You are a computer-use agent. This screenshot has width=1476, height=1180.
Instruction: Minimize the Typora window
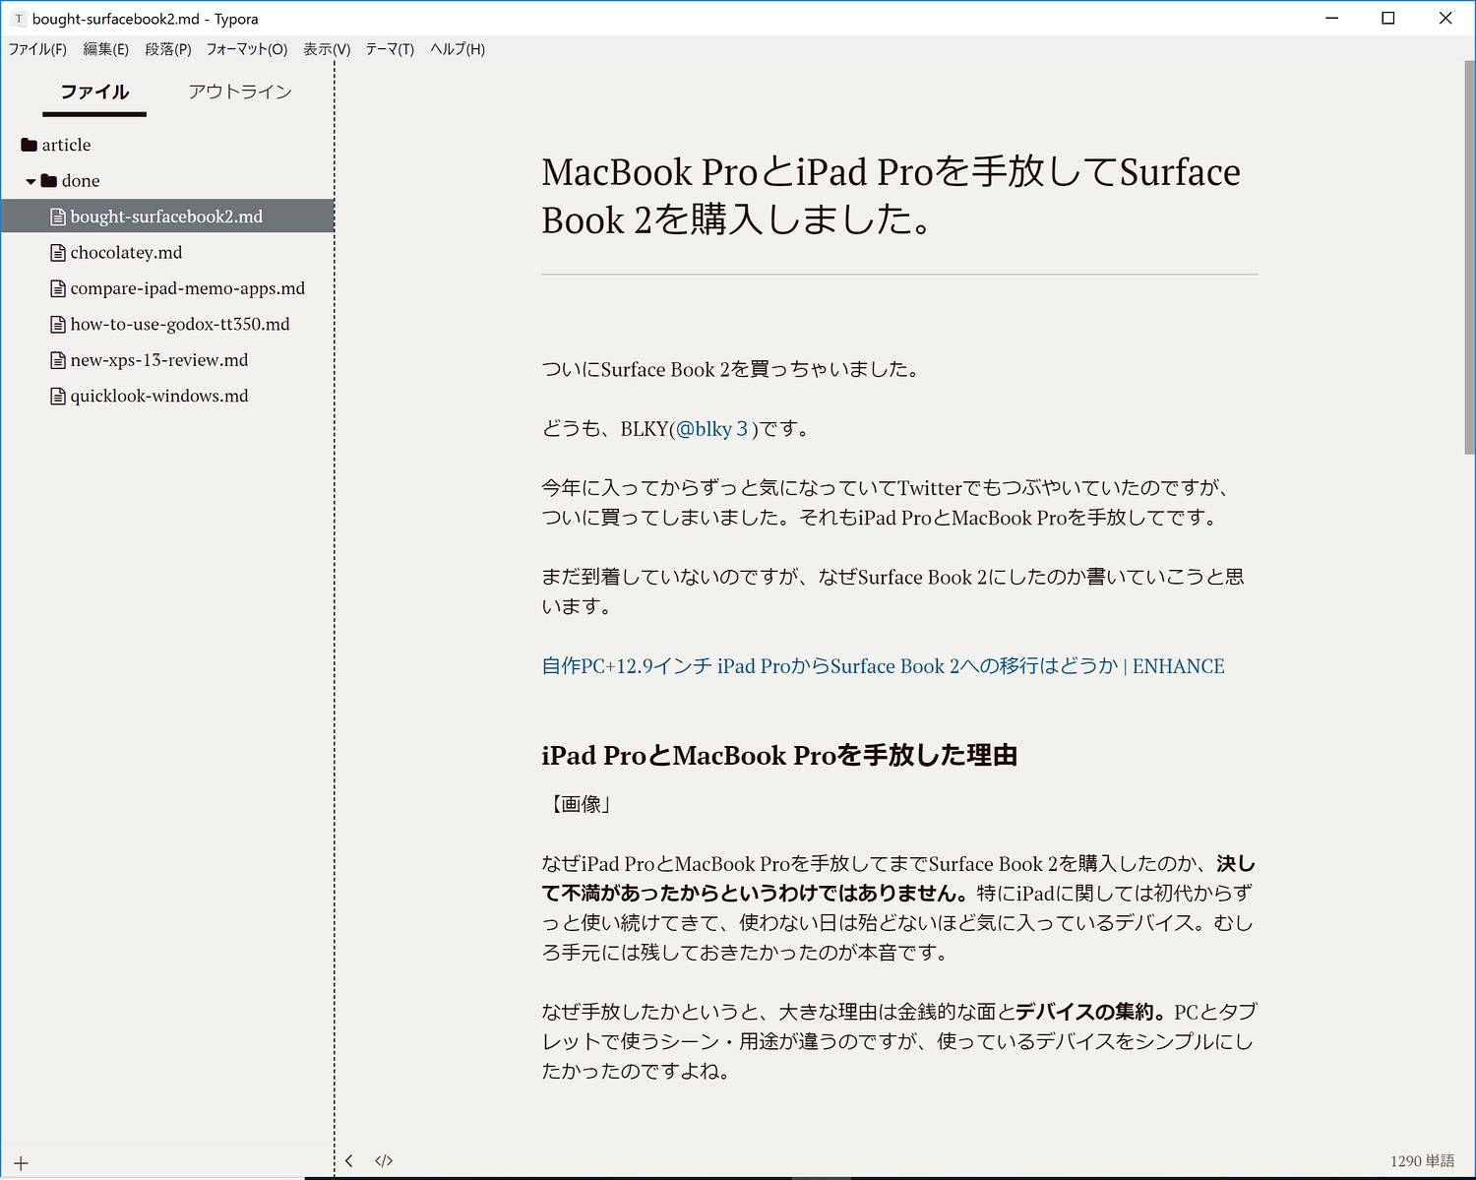coord(1332,18)
